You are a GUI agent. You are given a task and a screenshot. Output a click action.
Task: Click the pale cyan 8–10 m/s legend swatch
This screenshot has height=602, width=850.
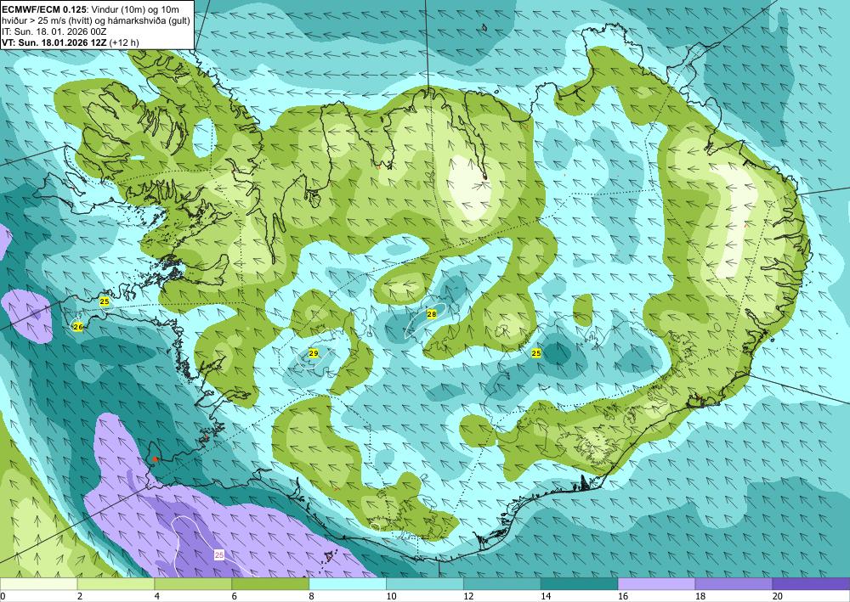(x=348, y=584)
